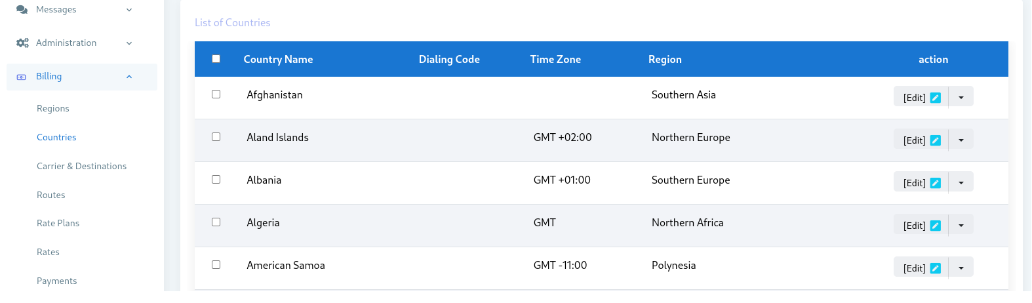Click the edit pencil icon for Aland Islands
The image size is (1032, 303).
(936, 140)
